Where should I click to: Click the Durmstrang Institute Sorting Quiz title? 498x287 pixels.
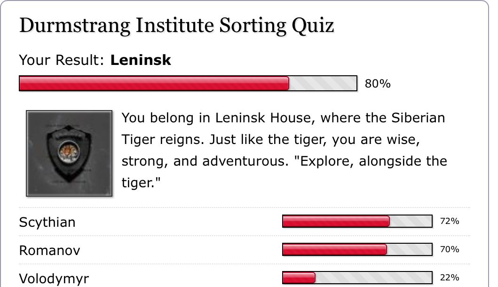point(177,25)
